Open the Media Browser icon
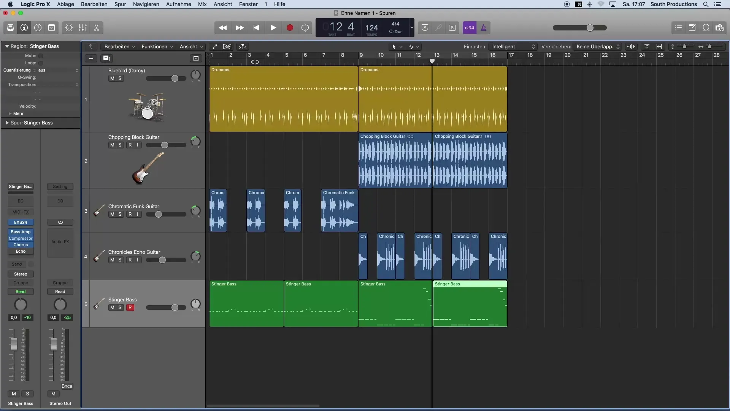Image resolution: width=730 pixels, height=411 pixels. coord(719,28)
